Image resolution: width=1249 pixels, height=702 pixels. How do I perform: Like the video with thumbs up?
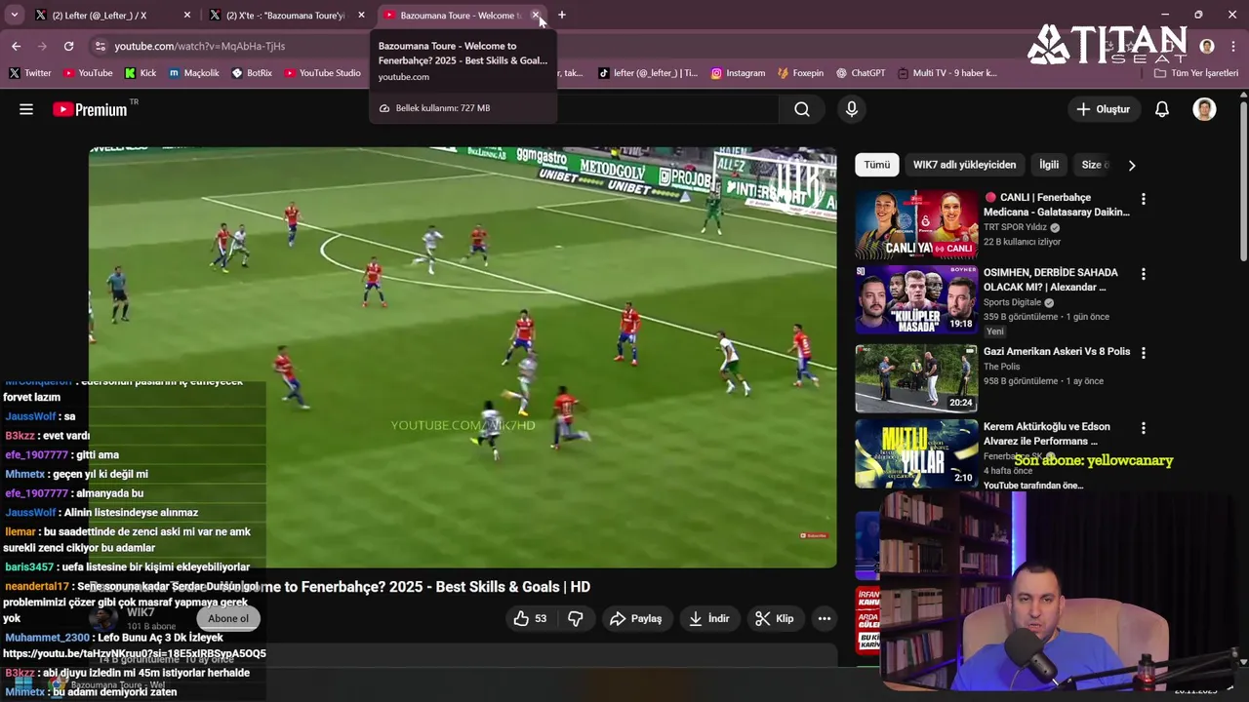pyautogui.click(x=530, y=618)
